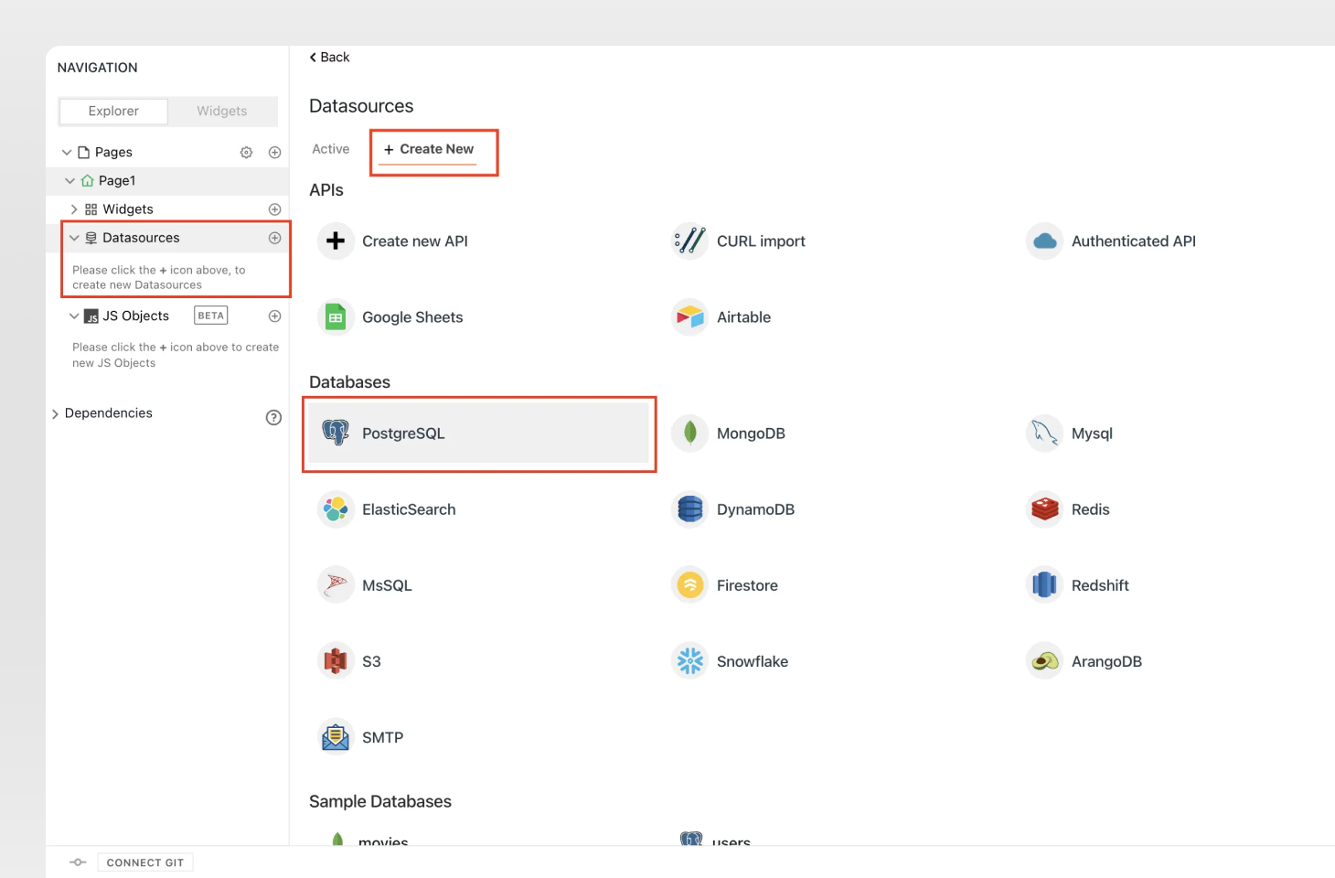Add a new Datasource with the plus icon
The width and height of the screenshot is (1335, 878).
tap(274, 237)
